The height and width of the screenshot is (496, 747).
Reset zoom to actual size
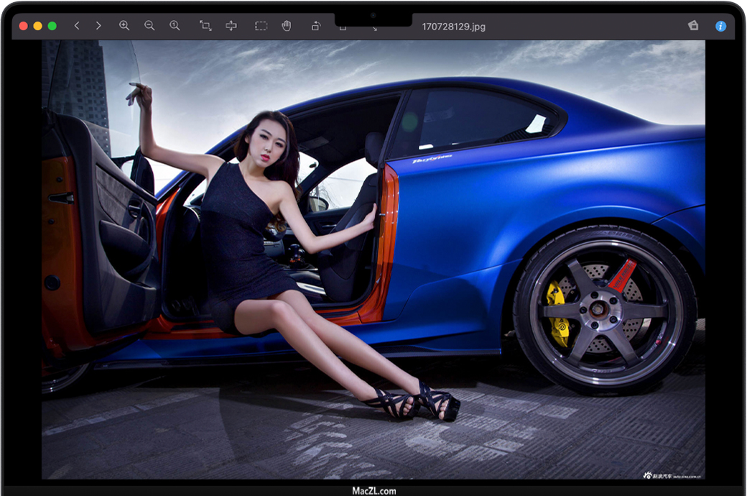point(175,26)
